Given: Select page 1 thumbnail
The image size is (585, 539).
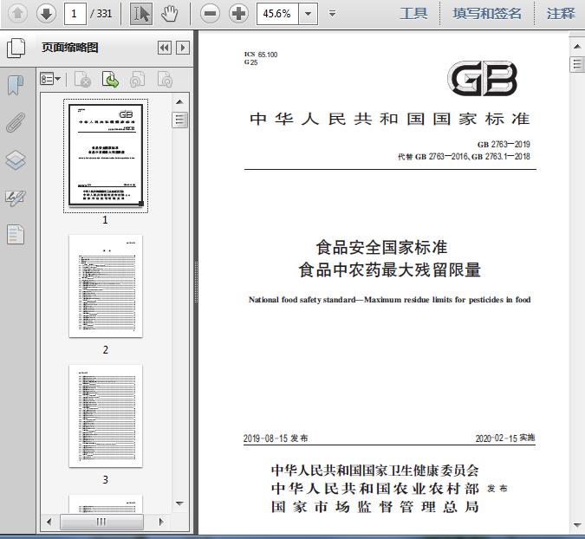Looking at the screenshot, I should click(x=106, y=155).
